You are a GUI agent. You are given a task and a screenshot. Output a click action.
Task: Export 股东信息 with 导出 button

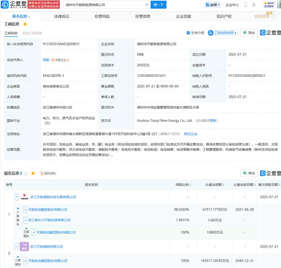pos(249,173)
